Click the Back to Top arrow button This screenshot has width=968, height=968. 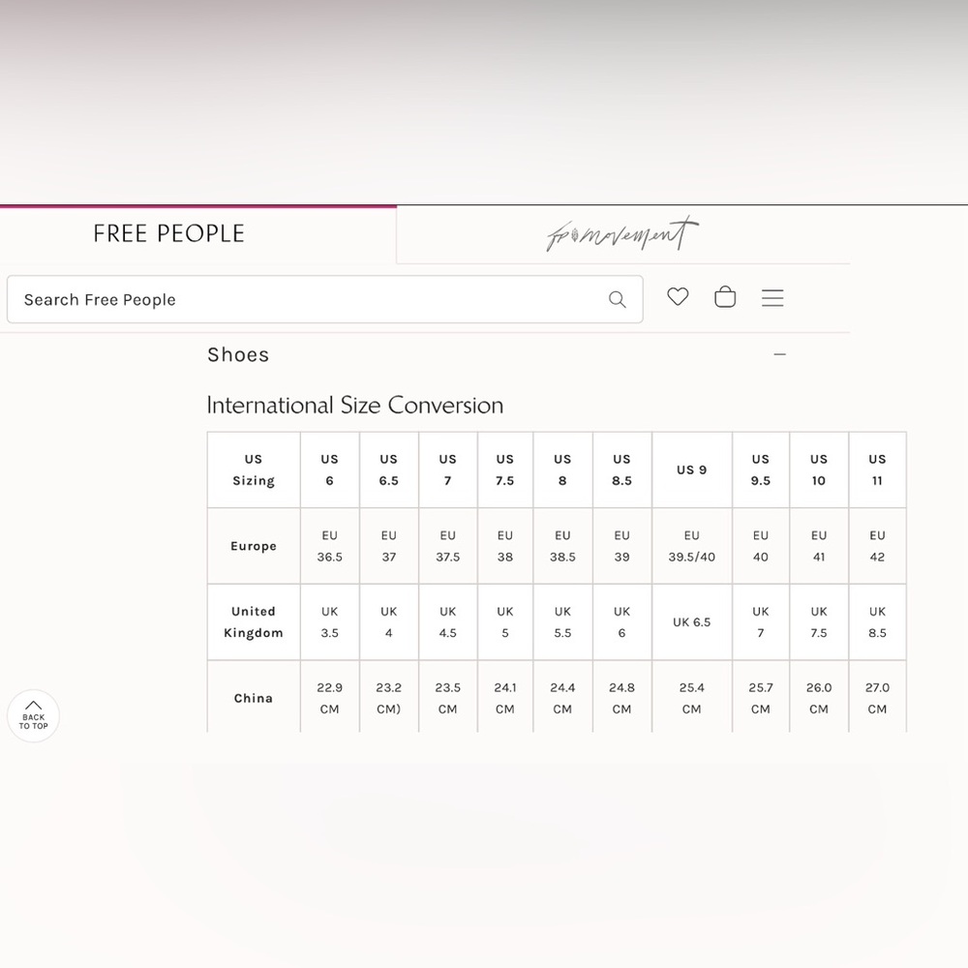click(x=34, y=716)
